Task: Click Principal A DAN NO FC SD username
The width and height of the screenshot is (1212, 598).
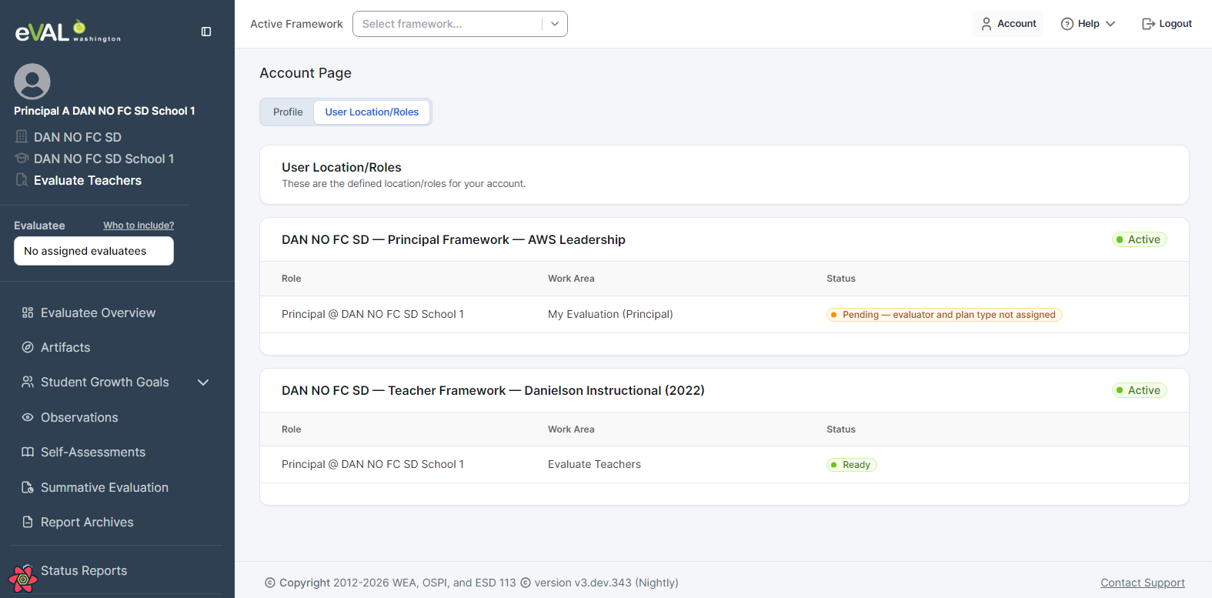Action: [105, 111]
